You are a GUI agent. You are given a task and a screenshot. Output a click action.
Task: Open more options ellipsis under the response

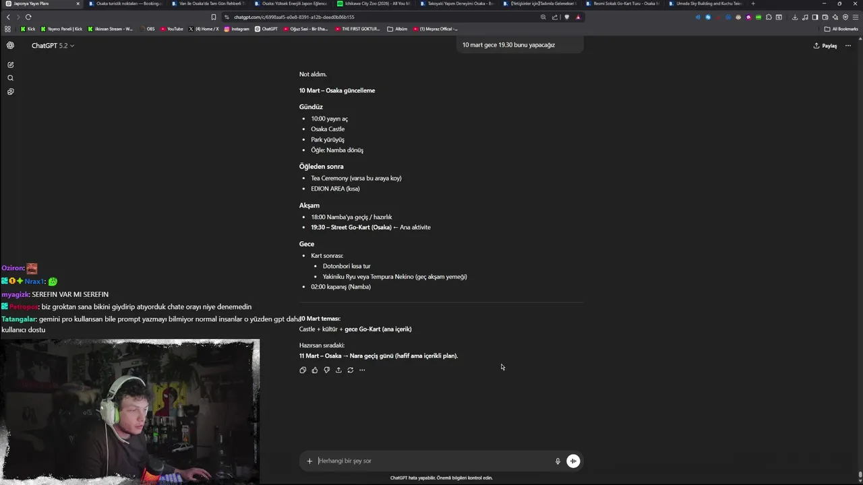(x=362, y=370)
